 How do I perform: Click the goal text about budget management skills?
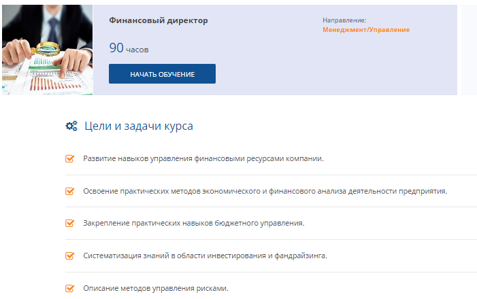point(193,223)
